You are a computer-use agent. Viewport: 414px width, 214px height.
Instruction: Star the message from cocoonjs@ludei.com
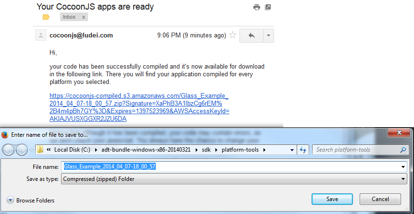233,35
